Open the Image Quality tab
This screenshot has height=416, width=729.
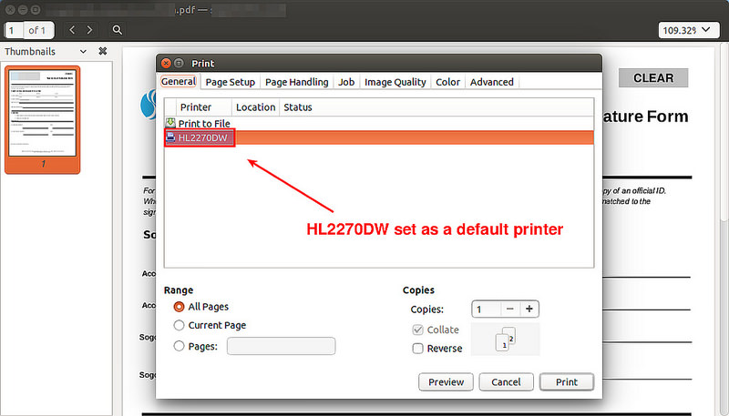pyautogui.click(x=395, y=82)
